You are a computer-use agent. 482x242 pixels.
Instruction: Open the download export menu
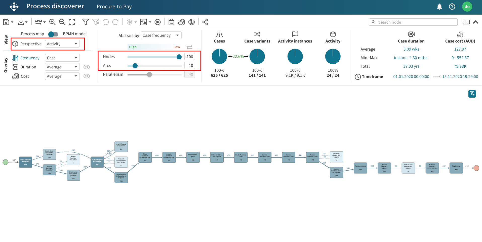tap(23, 22)
